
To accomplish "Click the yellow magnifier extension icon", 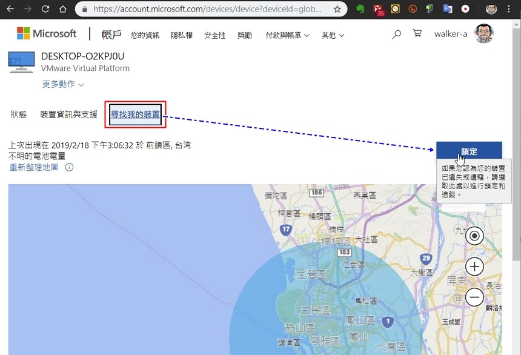I will [395, 9].
